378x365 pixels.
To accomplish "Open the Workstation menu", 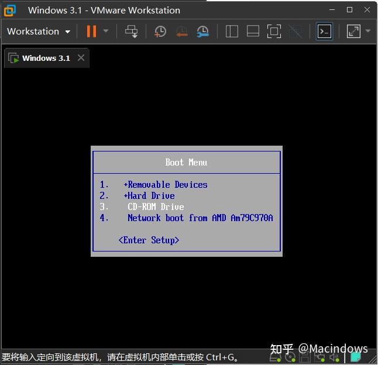I will (x=39, y=32).
